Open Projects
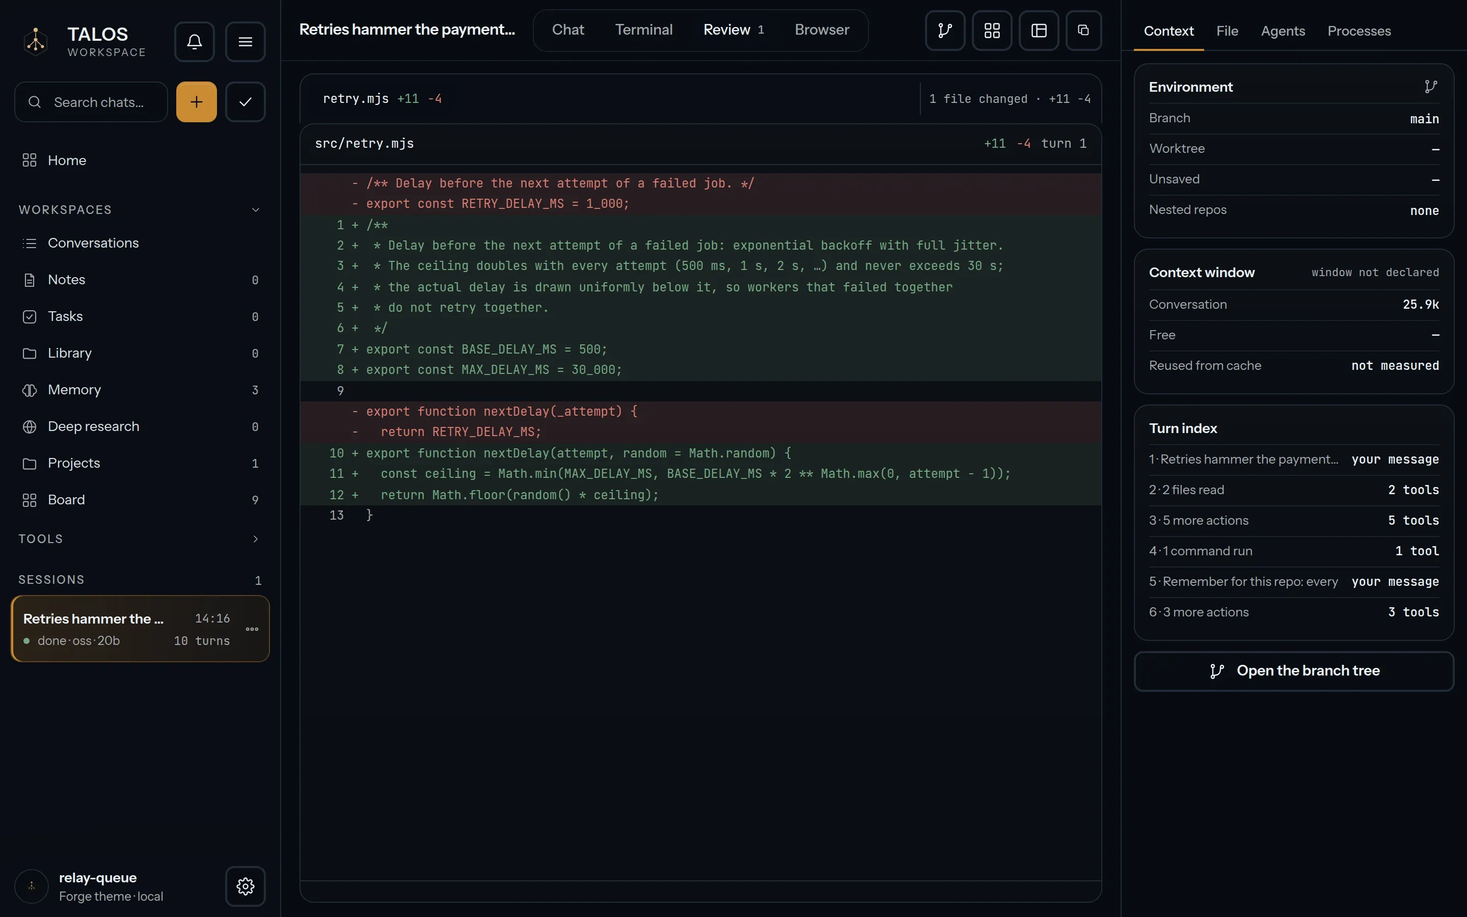 pos(140,464)
